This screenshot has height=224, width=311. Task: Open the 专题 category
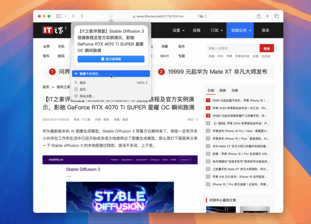[x=181, y=56]
